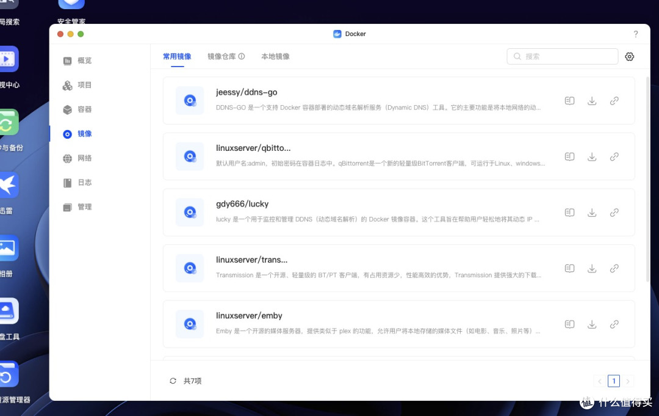Viewport: 659px width, 416px height.
Task: View details of gdy666/lucky image
Action: coord(569,213)
